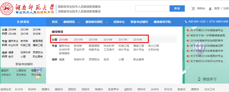229x92 pixels.
Task: Choose 常德市 site
Action: (99, 89)
